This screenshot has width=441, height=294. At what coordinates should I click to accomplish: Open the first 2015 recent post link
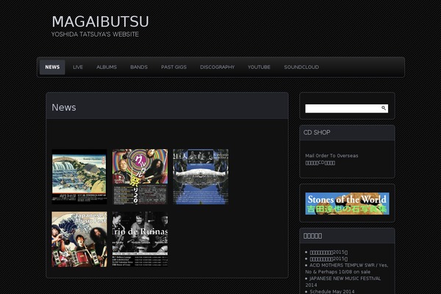coord(329,252)
